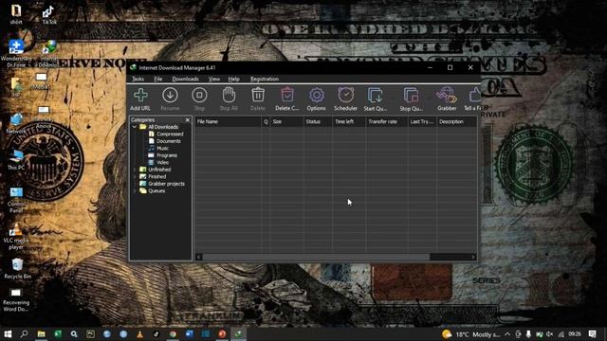This screenshot has width=607, height=341.
Task: Sort by Status column header
Action: (318, 122)
